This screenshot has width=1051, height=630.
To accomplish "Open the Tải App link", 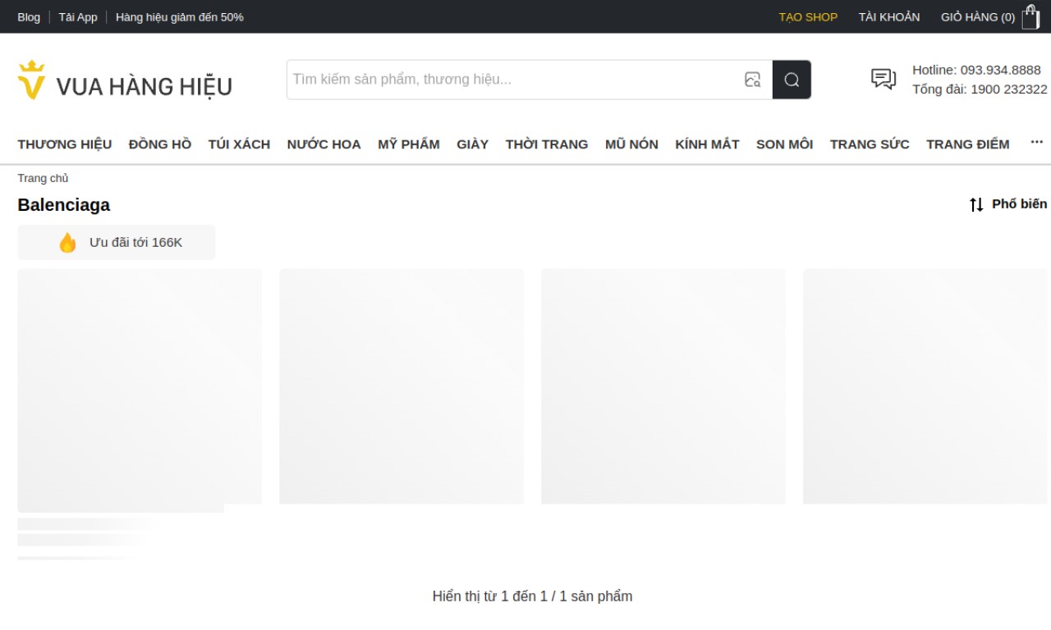I will (x=78, y=17).
